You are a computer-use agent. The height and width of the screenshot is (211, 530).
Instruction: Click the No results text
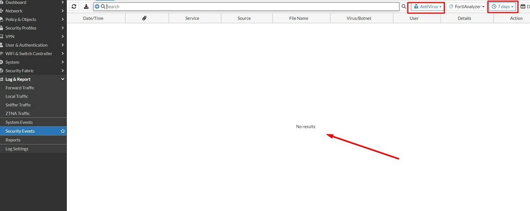coord(306,127)
